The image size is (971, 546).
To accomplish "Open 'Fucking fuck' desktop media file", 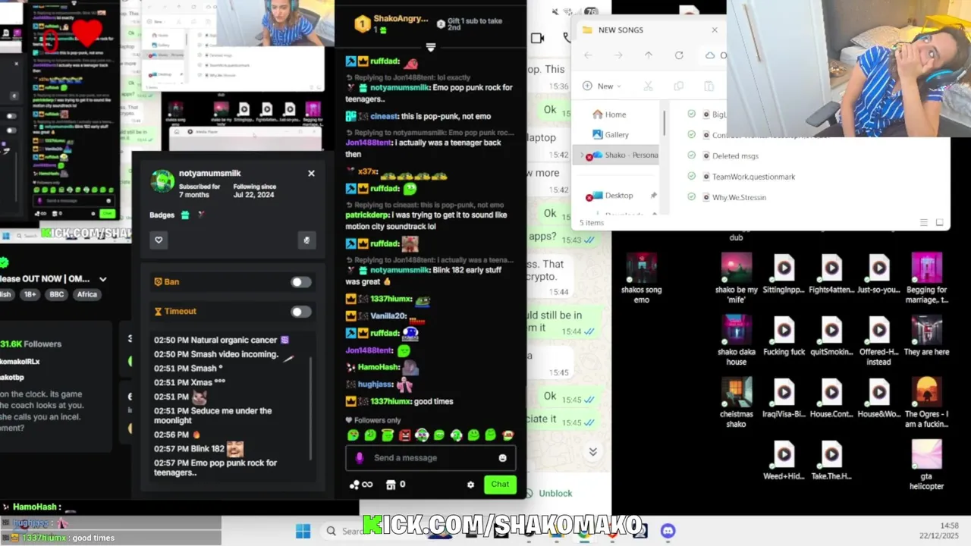I will tap(784, 337).
